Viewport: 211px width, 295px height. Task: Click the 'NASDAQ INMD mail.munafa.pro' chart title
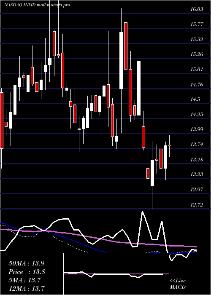point(37,5)
